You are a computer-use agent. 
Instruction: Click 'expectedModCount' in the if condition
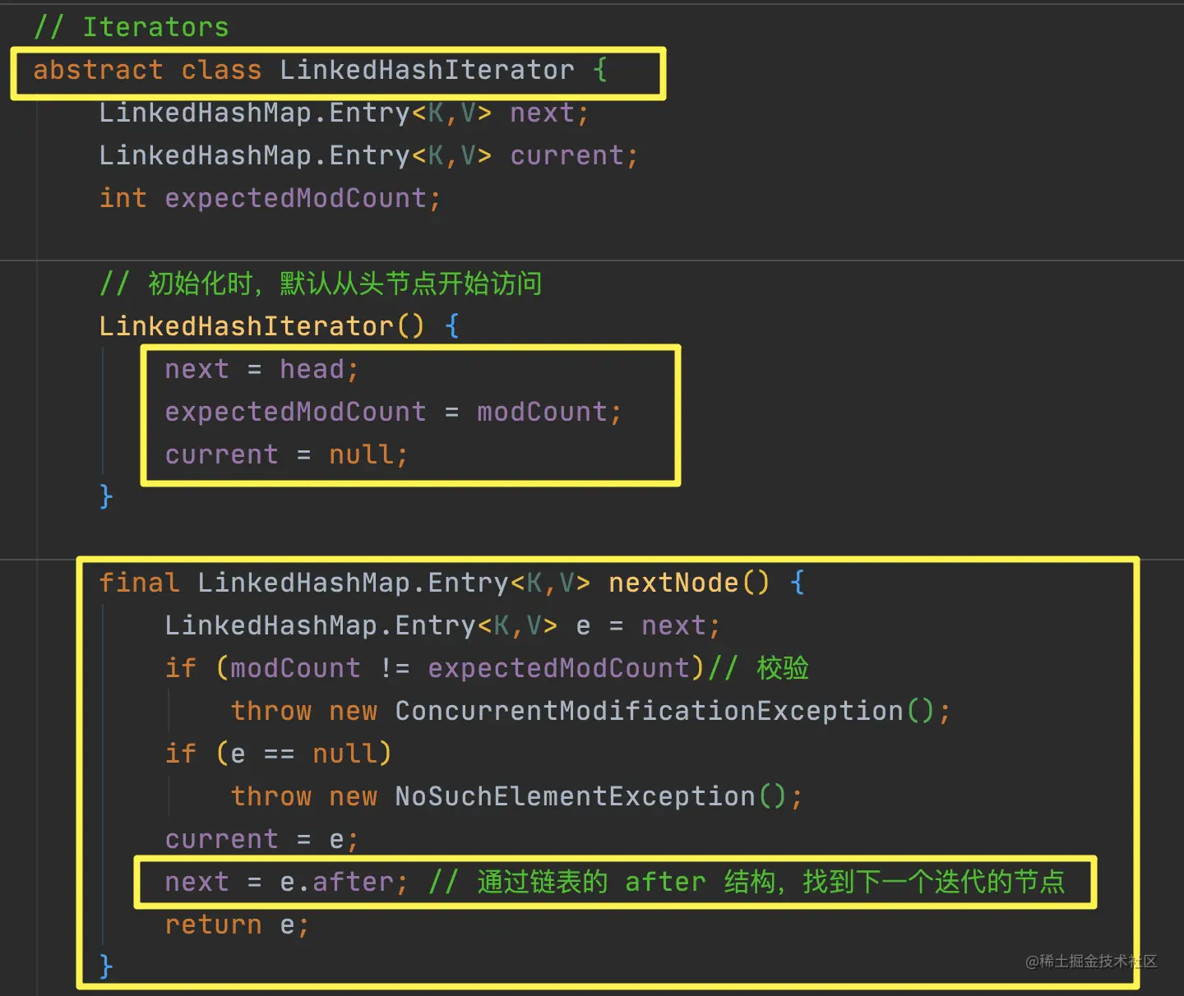pos(558,668)
